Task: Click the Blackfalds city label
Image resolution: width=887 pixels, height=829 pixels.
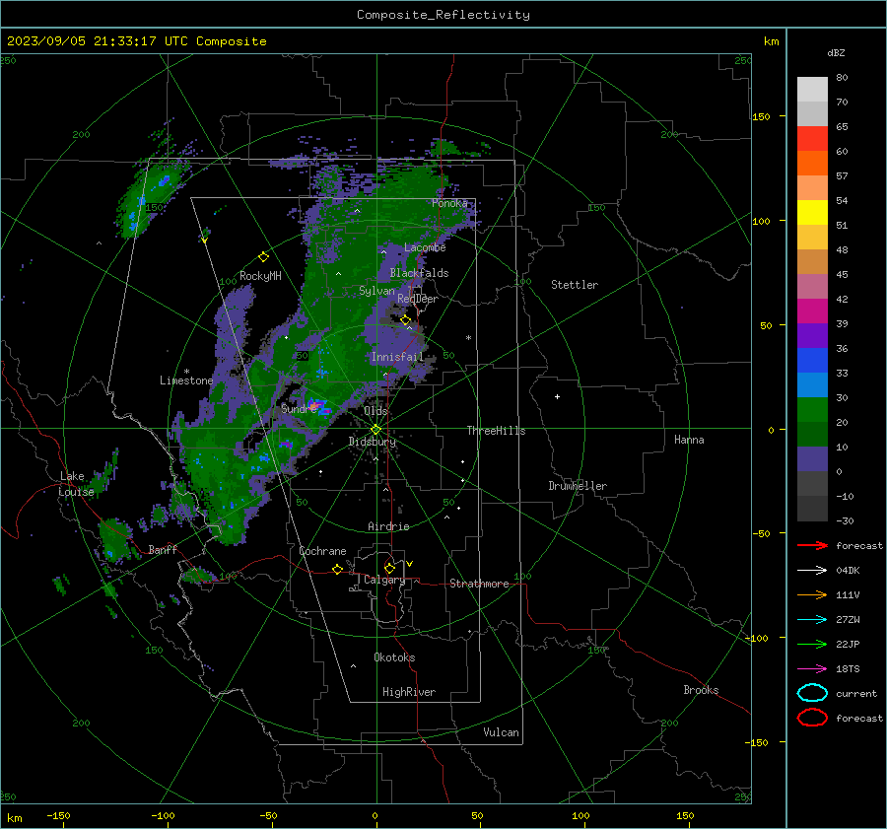Action: click(x=419, y=273)
